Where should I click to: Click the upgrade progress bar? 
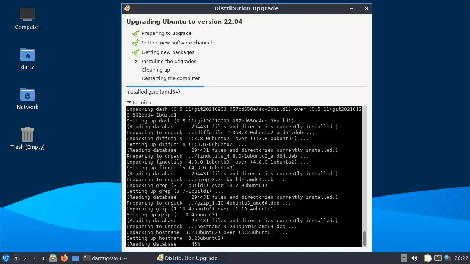(247, 87)
